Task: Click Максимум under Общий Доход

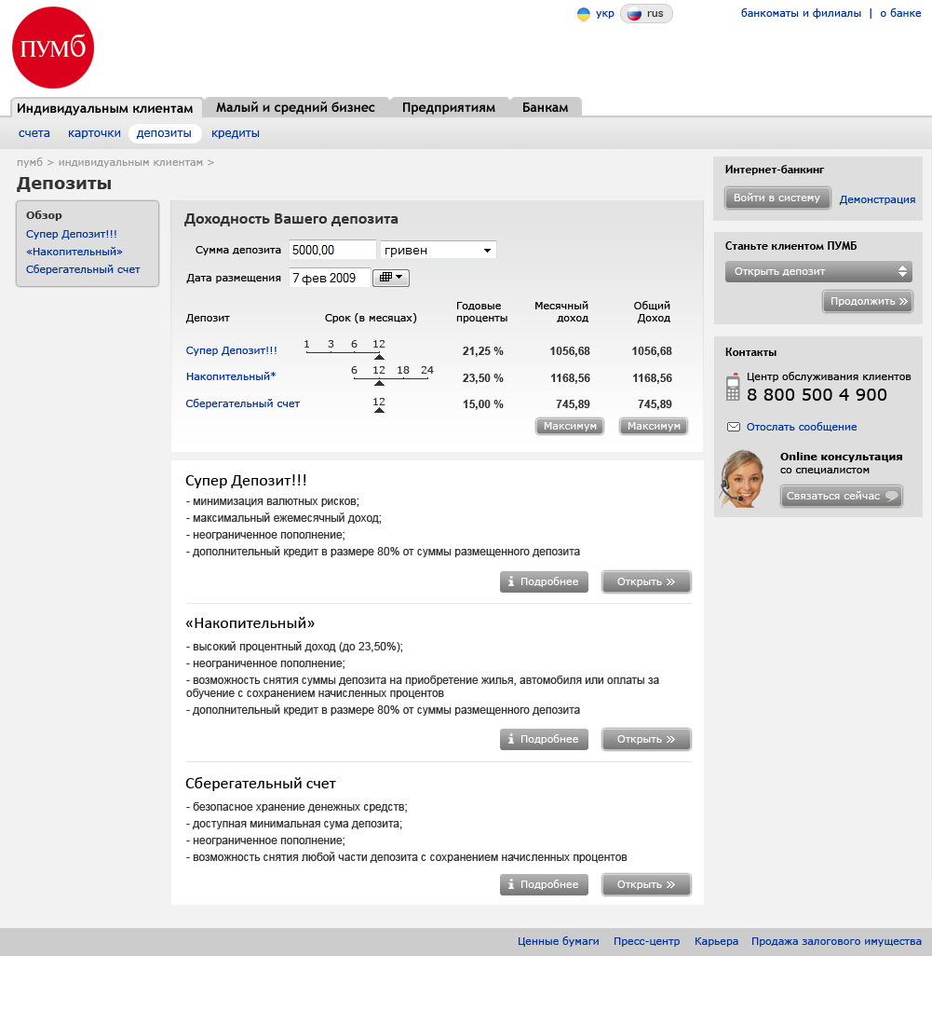Action: pyautogui.click(x=653, y=426)
